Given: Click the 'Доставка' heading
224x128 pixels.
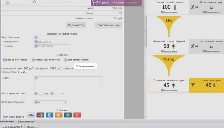Looking at the screenshot, I should [x=62, y=55].
